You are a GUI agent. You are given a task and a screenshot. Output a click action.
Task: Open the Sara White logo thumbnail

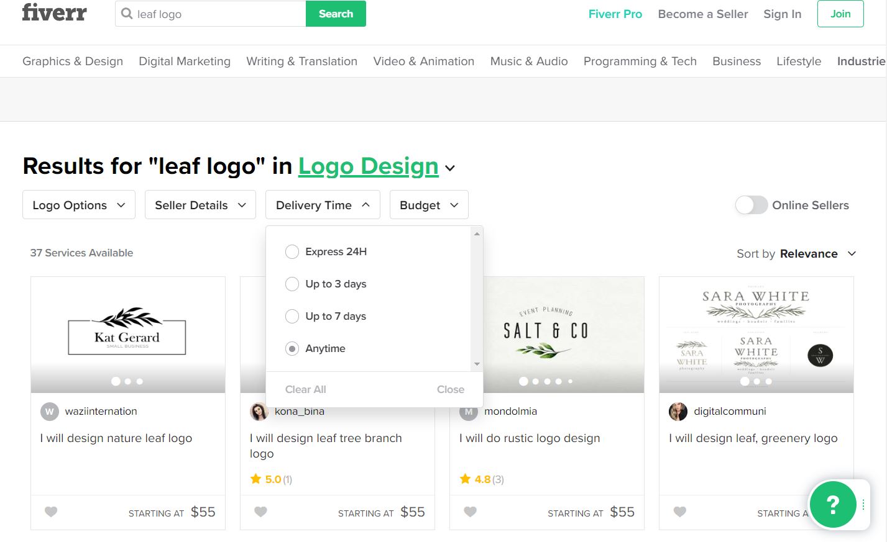756,335
